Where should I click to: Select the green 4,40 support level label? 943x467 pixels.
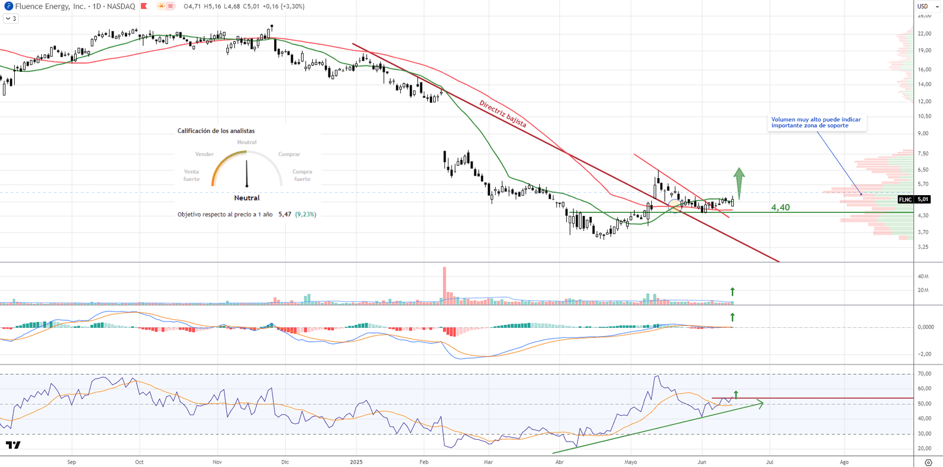(780, 208)
